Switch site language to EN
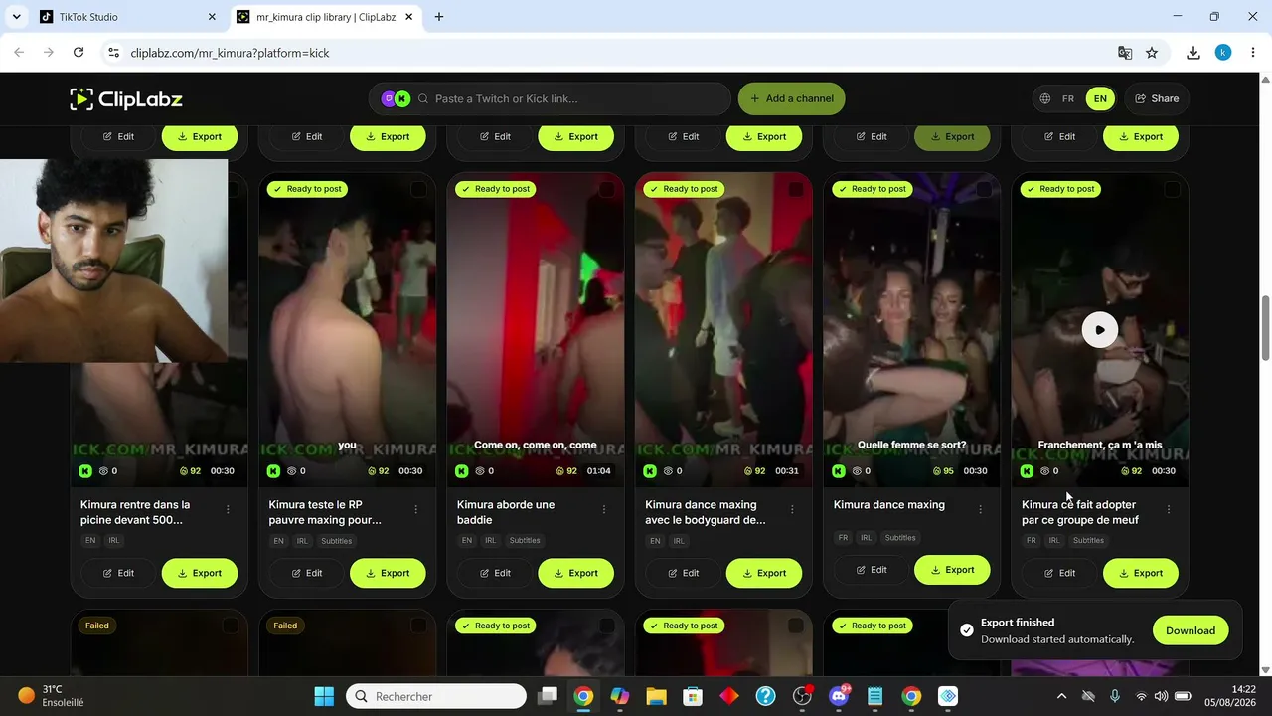Image resolution: width=1272 pixels, height=716 pixels. pyautogui.click(x=1100, y=98)
